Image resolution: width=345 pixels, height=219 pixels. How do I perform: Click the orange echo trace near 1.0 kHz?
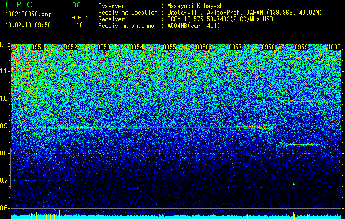299,101
